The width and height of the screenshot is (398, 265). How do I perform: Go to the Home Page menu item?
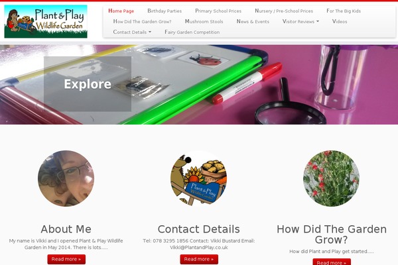click(x=121, y=11)
